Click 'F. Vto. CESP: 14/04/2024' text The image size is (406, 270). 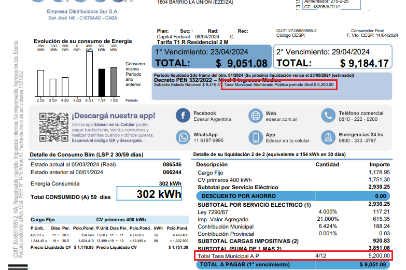[372, 35]
